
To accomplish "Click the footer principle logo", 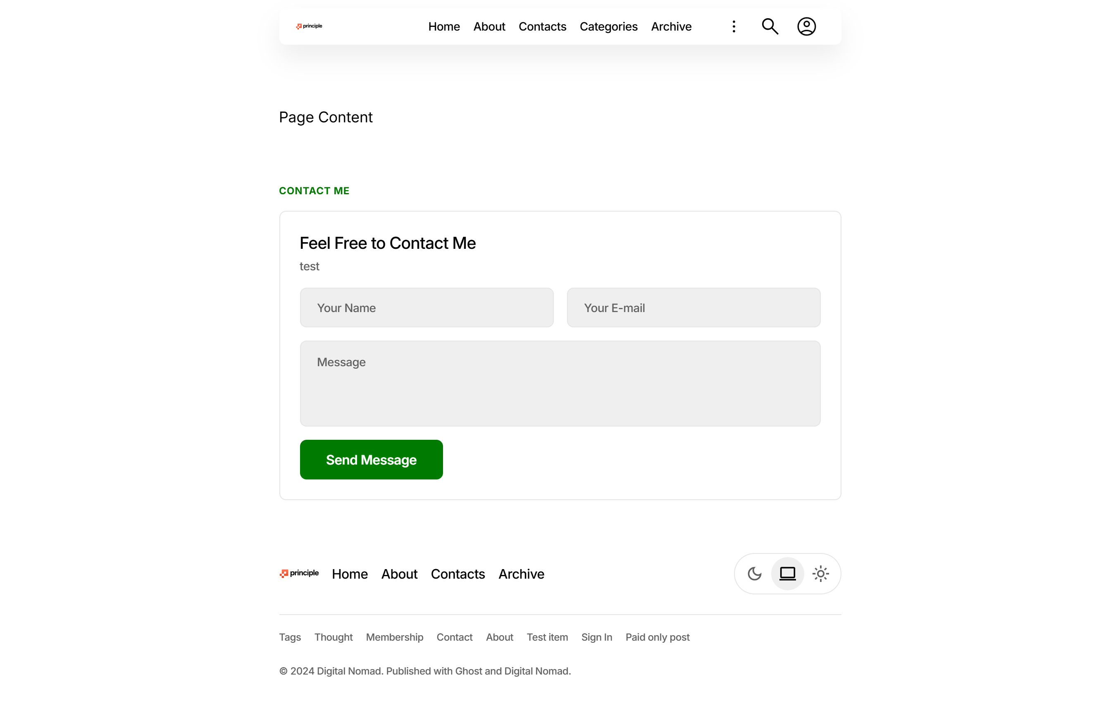I will (x=299, y=574).
